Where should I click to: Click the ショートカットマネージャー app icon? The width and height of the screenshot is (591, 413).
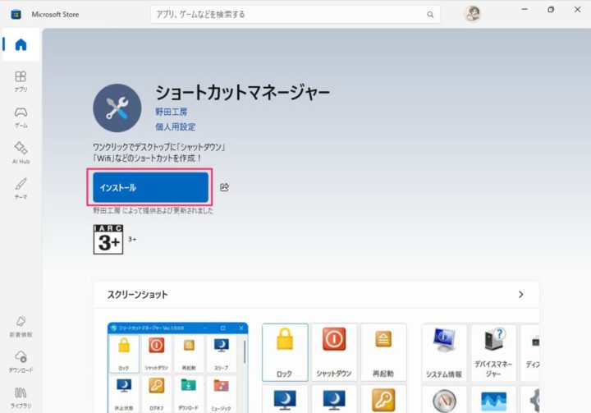click(117, 108)
